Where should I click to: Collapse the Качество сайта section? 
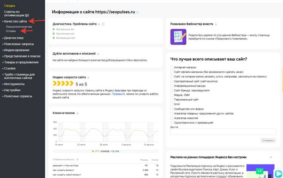(x=15, y=21)
